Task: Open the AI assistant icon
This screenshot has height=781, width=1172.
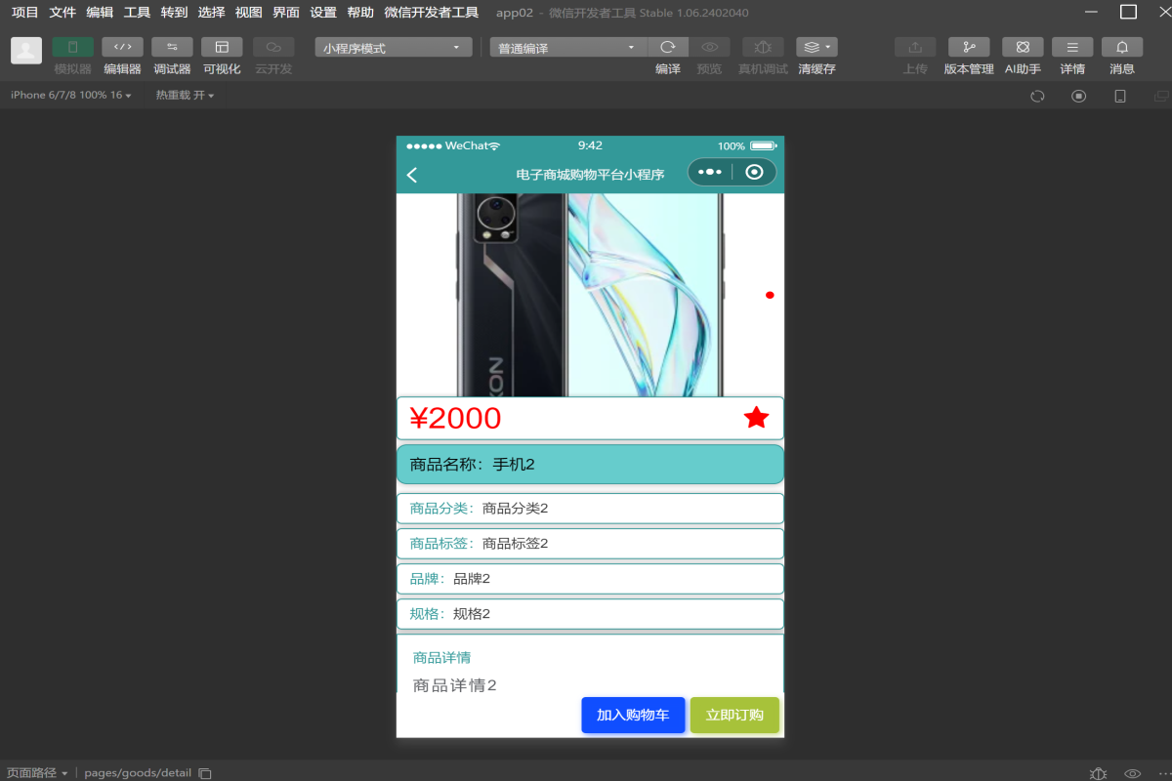Action: [1023, 47]
